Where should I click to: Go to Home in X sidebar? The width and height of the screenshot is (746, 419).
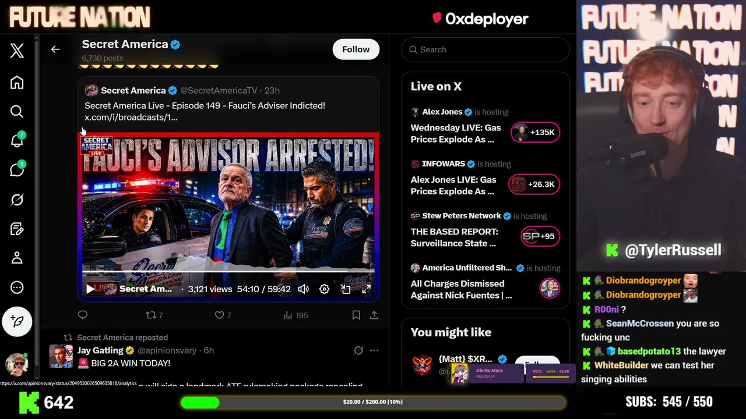coord(17,83)
